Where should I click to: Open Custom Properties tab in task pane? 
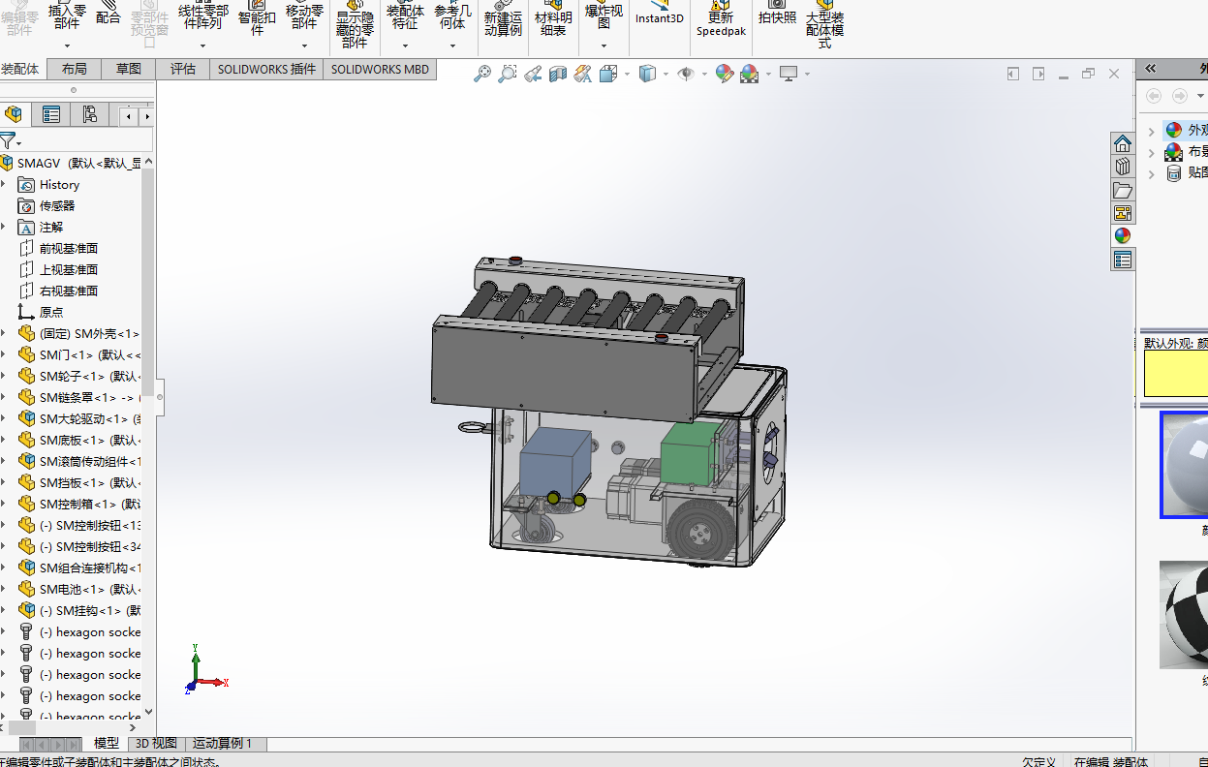(x=1123, y=260)
